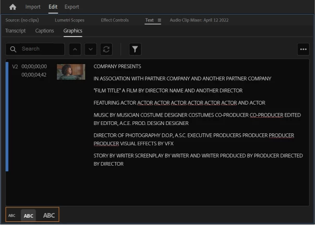Set medium ABC text size

[28, 216]
